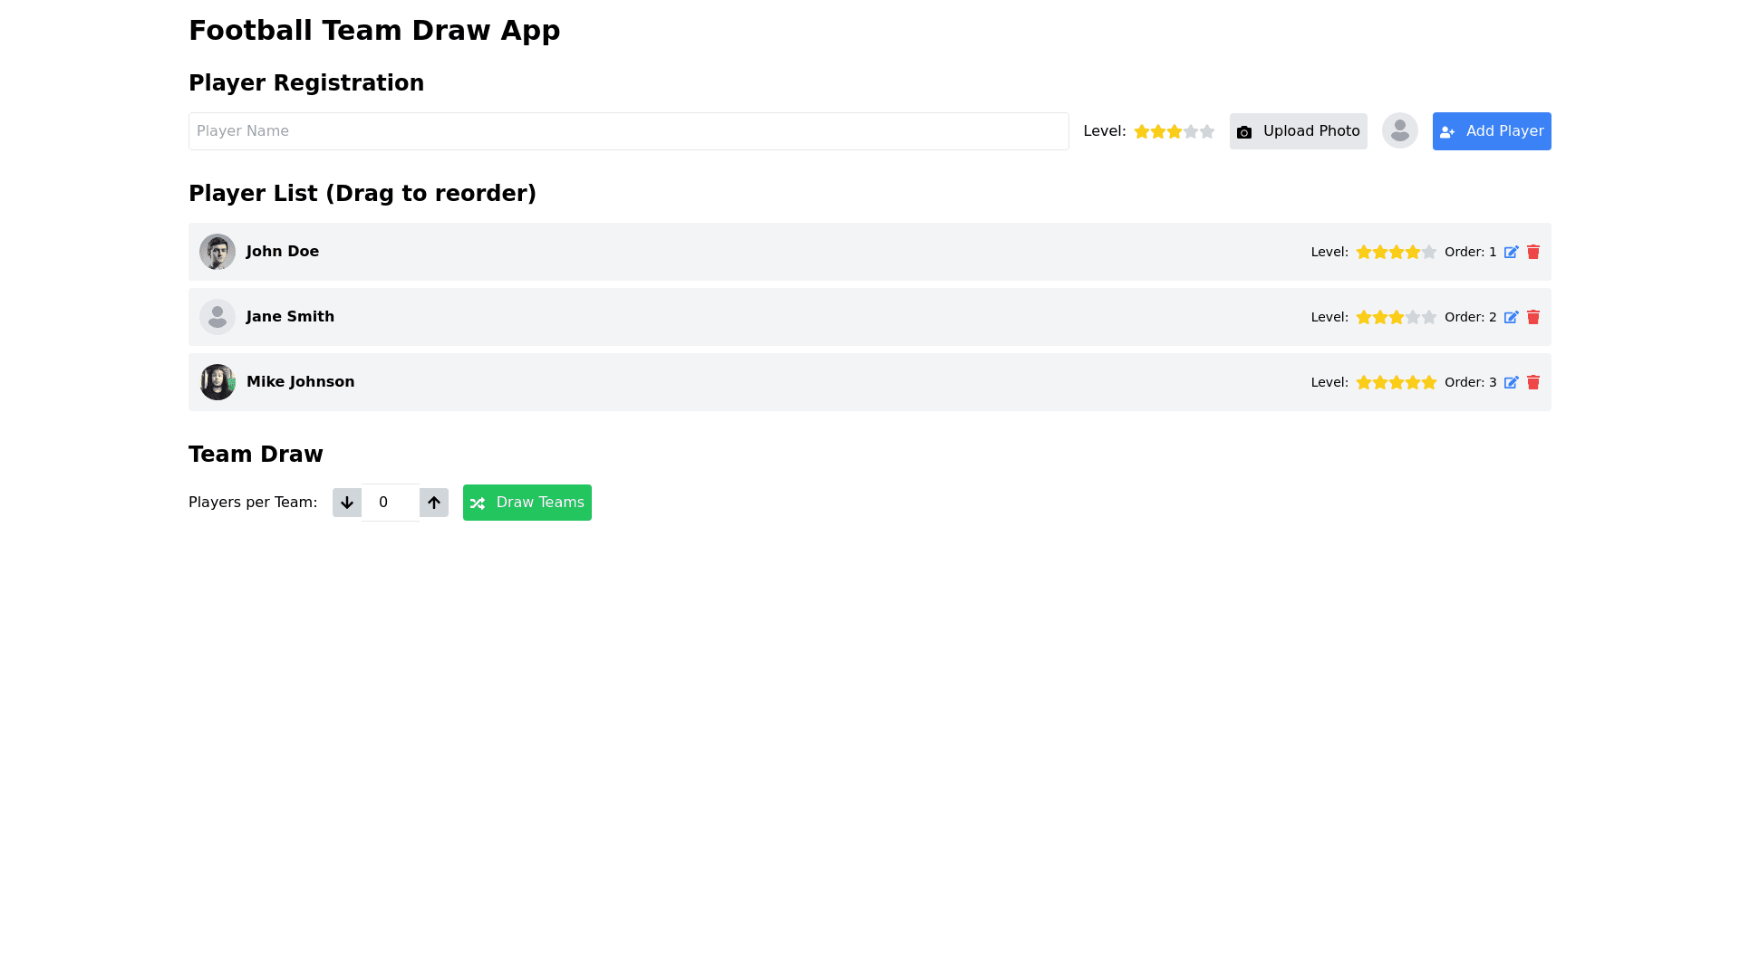
Task: Set registration level to first star
Action: tap(1142, 132)
